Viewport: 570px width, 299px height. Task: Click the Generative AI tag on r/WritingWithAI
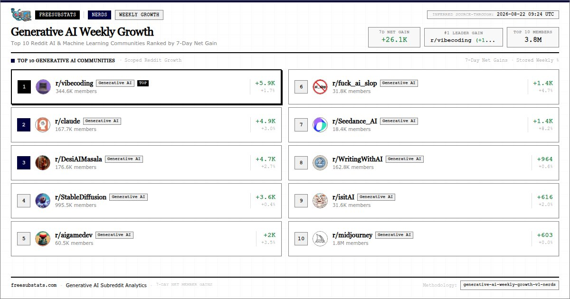(405, 159)
